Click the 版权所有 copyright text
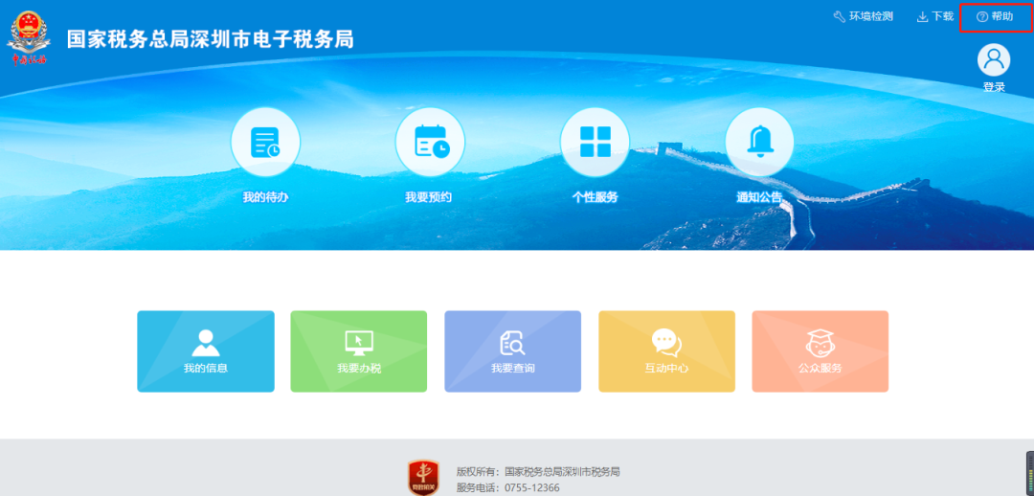Screen dimensions: 1034x496 (538, 472)
